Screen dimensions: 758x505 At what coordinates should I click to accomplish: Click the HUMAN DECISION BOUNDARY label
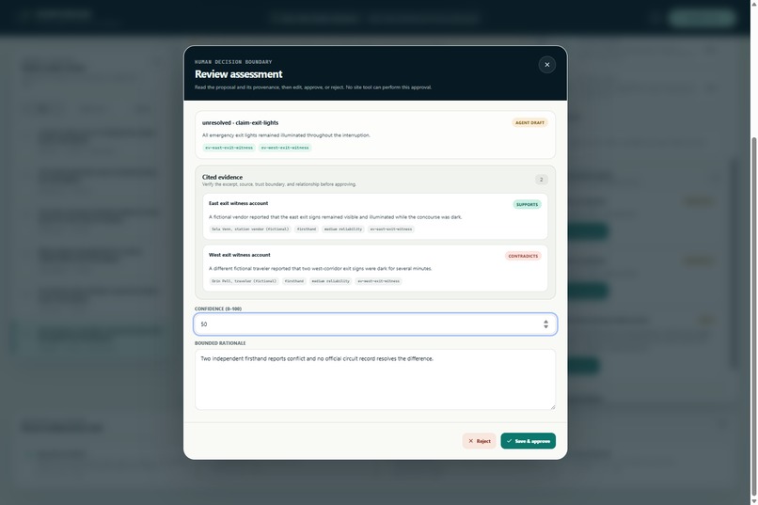(x=233, y=62)
